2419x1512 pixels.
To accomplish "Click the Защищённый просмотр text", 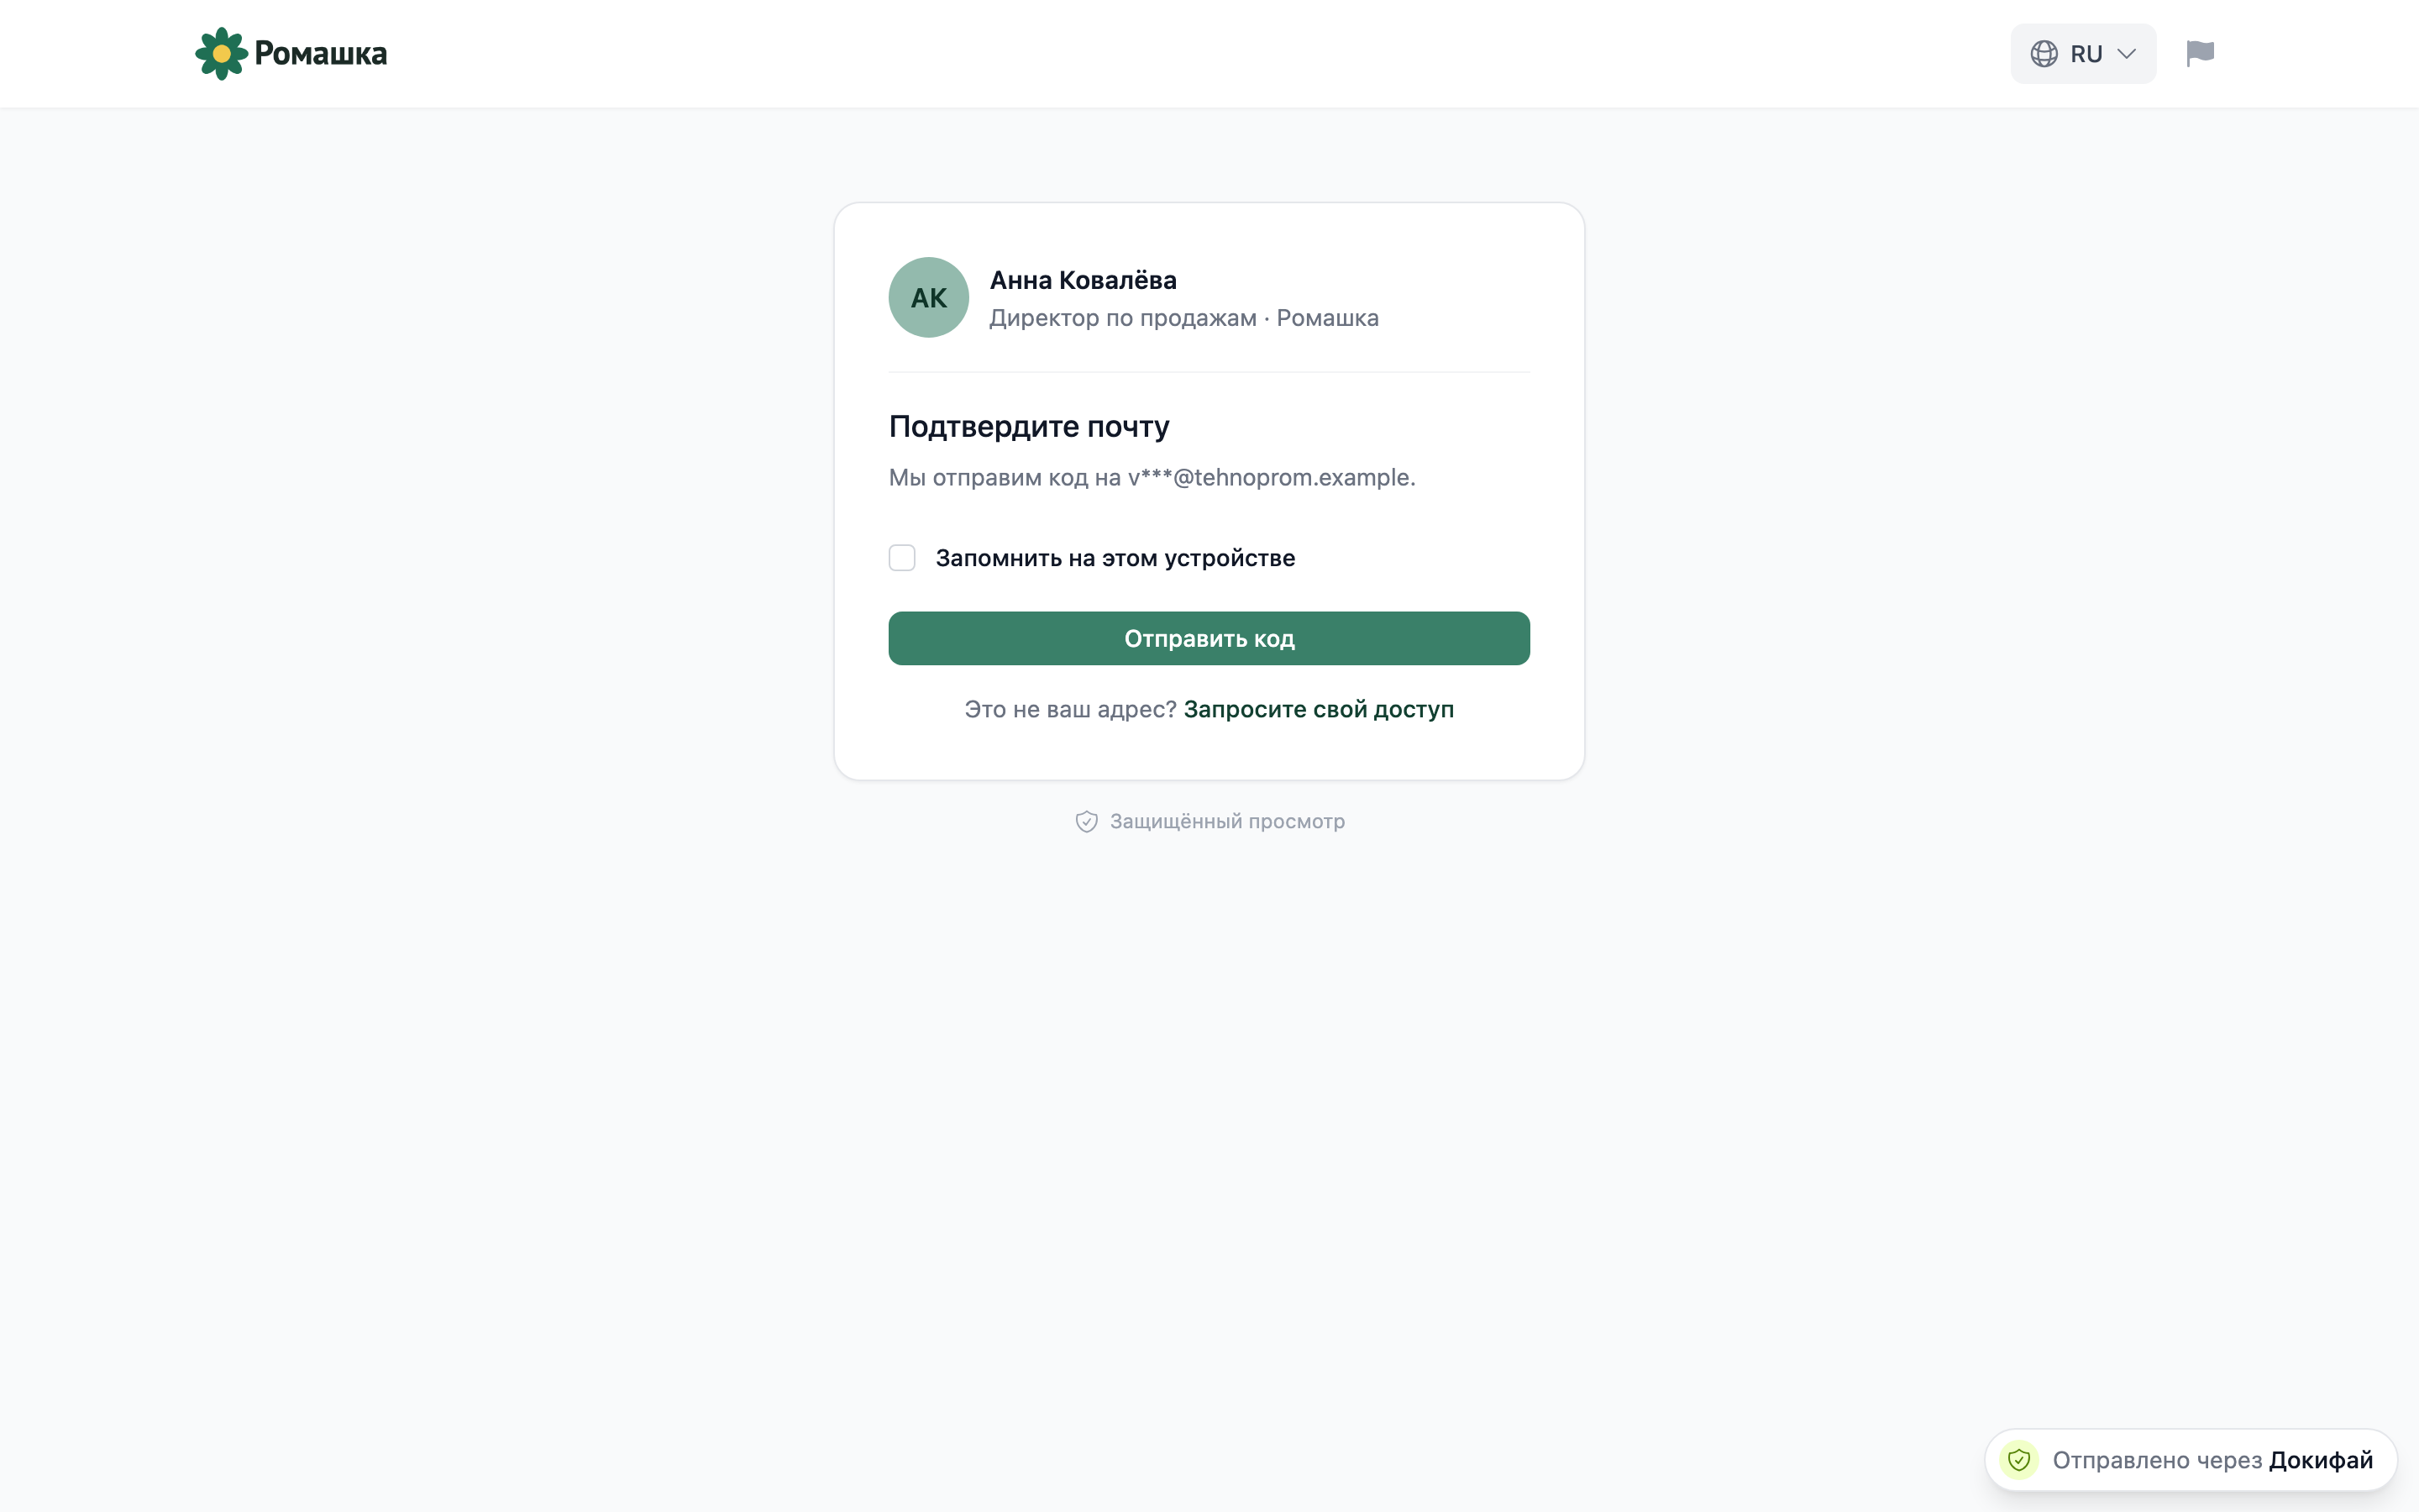I will (1227, 822).
